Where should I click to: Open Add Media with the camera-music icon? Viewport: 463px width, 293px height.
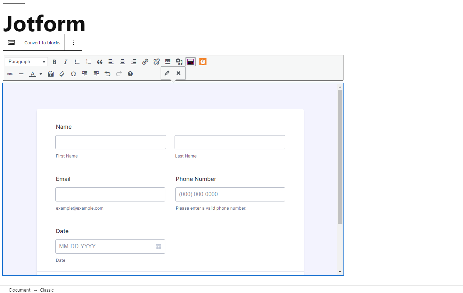[x=179, y=62]
